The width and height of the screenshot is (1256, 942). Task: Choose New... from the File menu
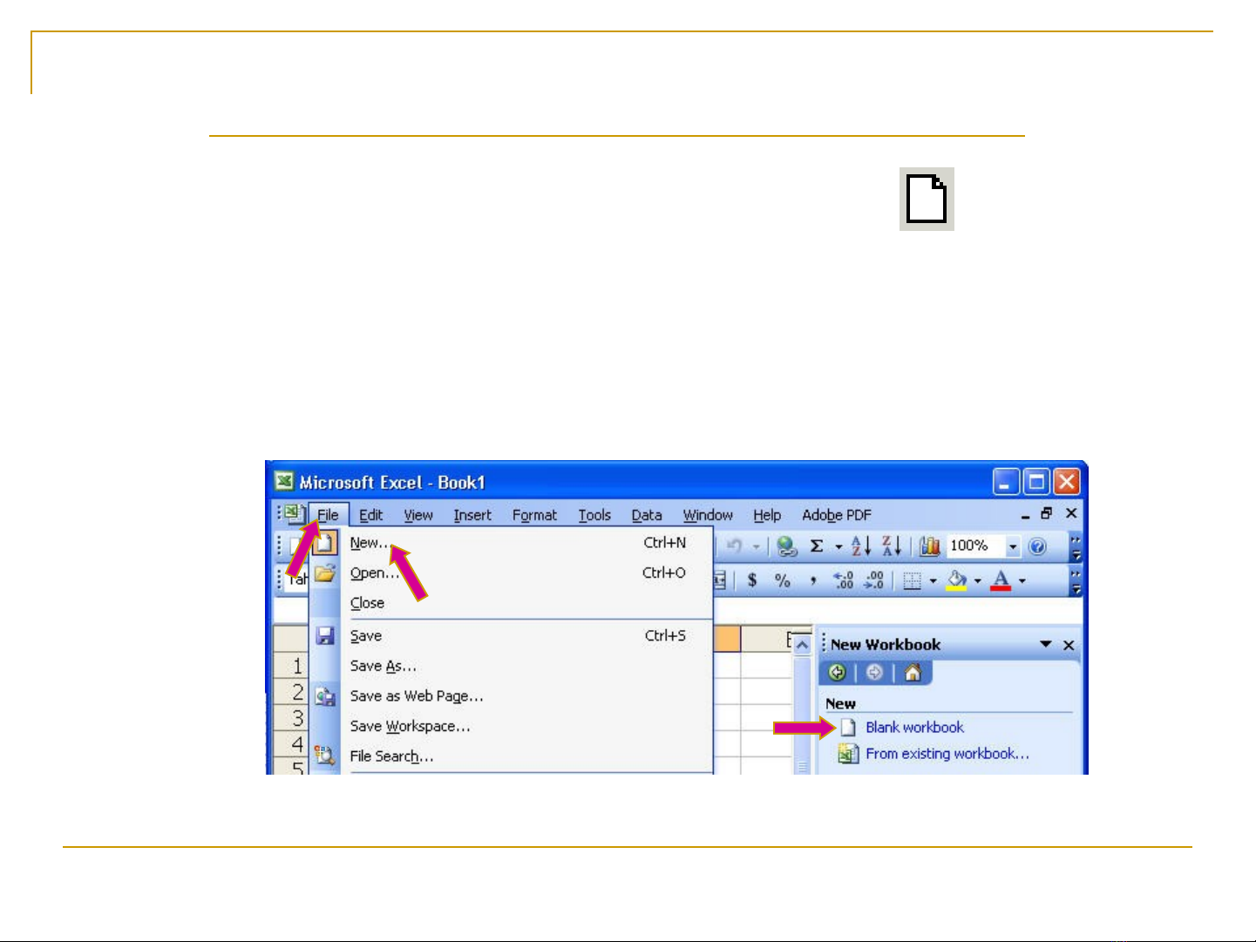point(369,543)
